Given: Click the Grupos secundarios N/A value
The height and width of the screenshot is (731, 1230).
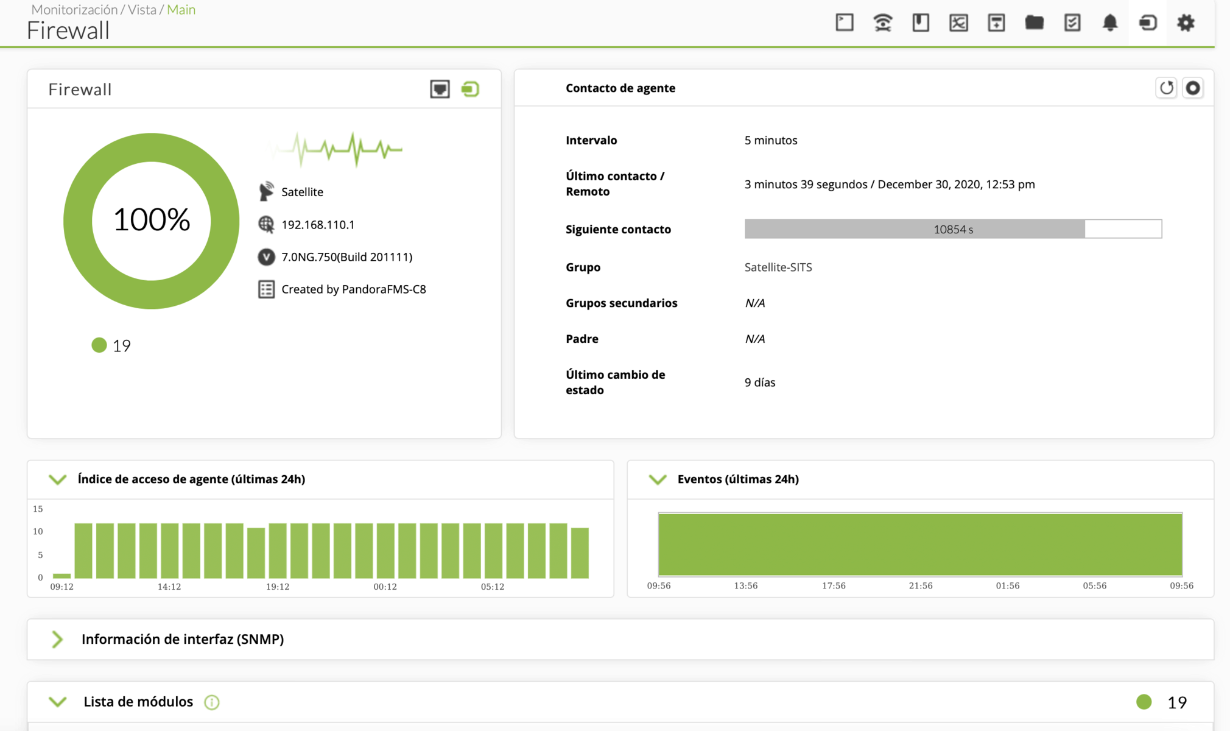Looking at the screenshot, I should (754, 303).
